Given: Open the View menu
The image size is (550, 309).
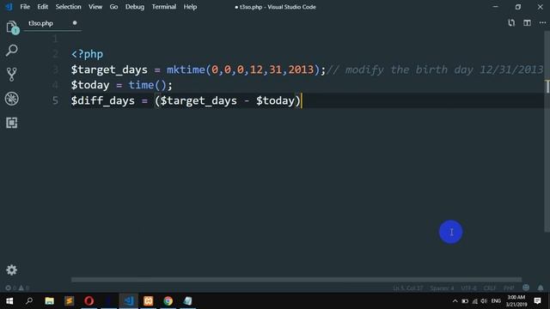Looking at the screenshot, I should (x=95, y=7).
